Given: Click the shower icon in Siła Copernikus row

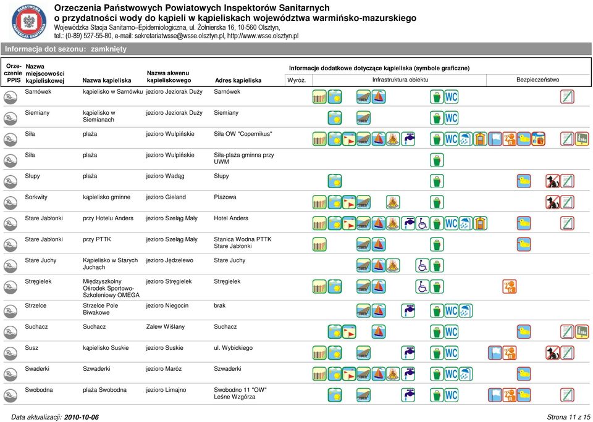Looking at the screenshot, I should tap(466, 139).
